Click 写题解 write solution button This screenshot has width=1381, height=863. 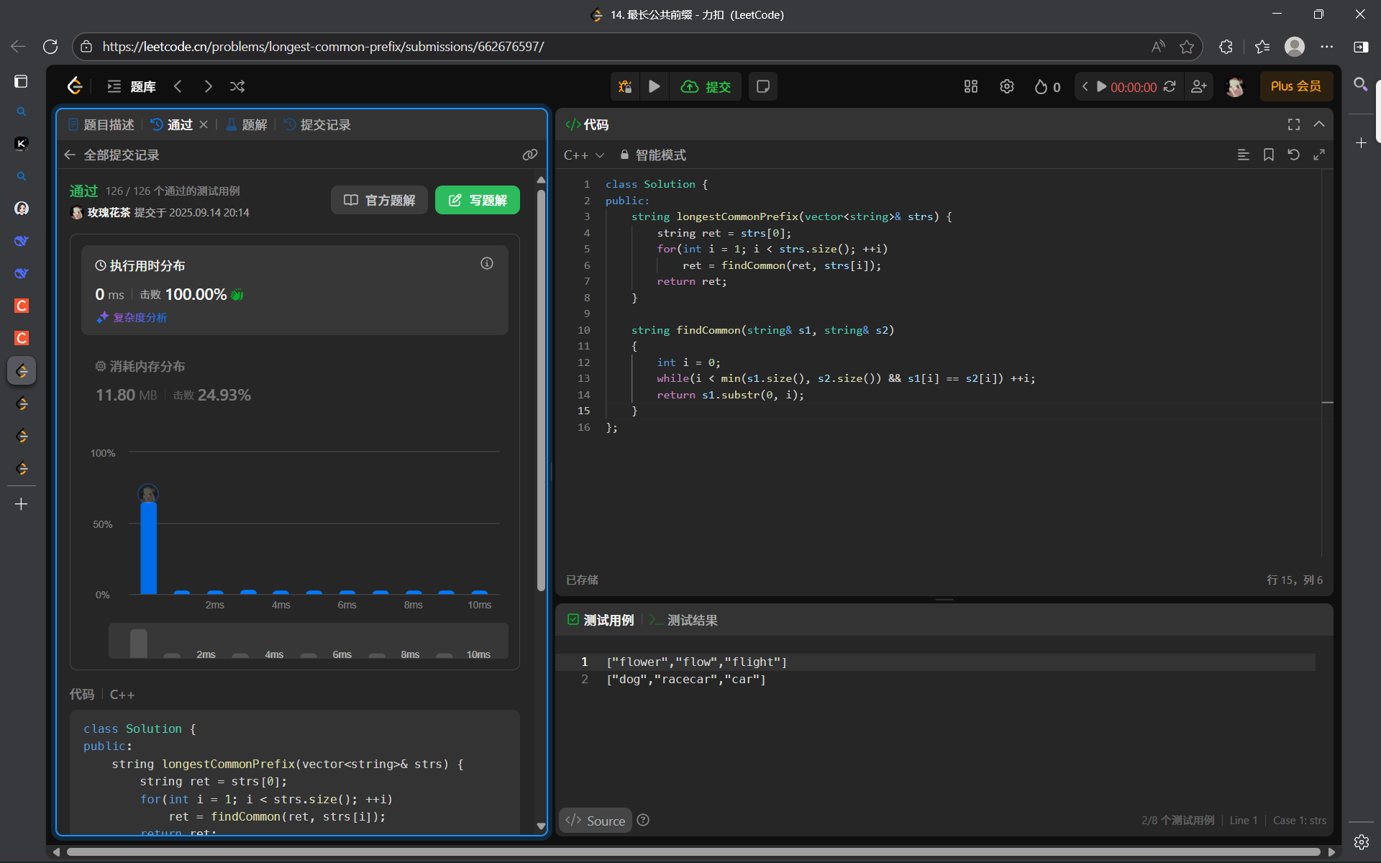(478, 200)
